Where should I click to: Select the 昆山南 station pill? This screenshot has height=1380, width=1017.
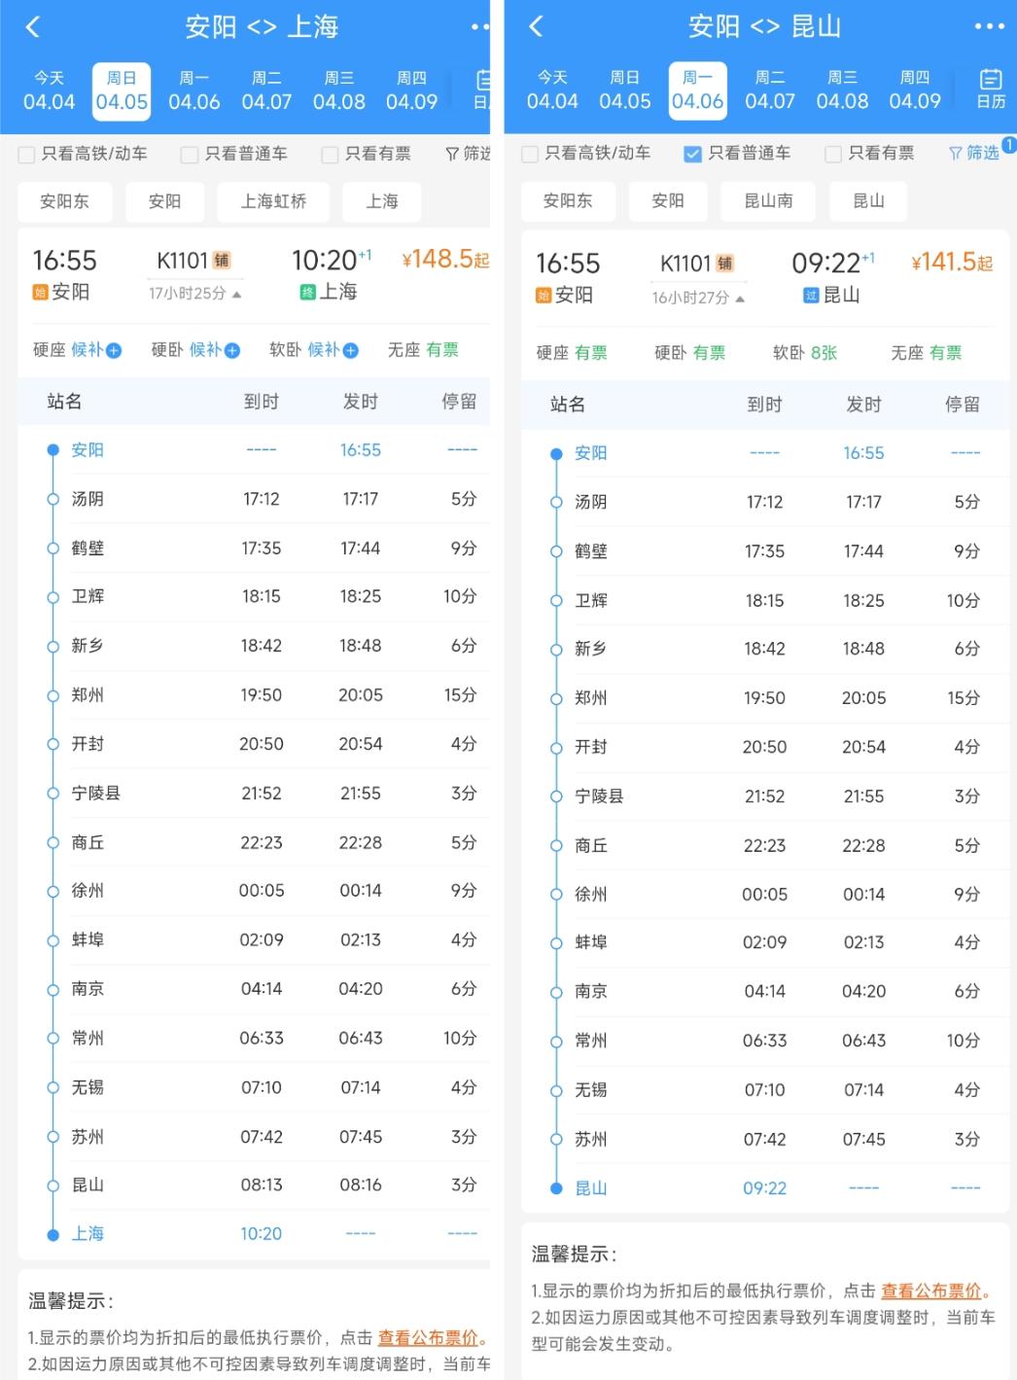pos(767,201)
